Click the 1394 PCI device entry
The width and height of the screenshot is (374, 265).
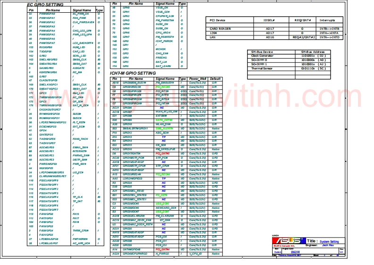213,33
